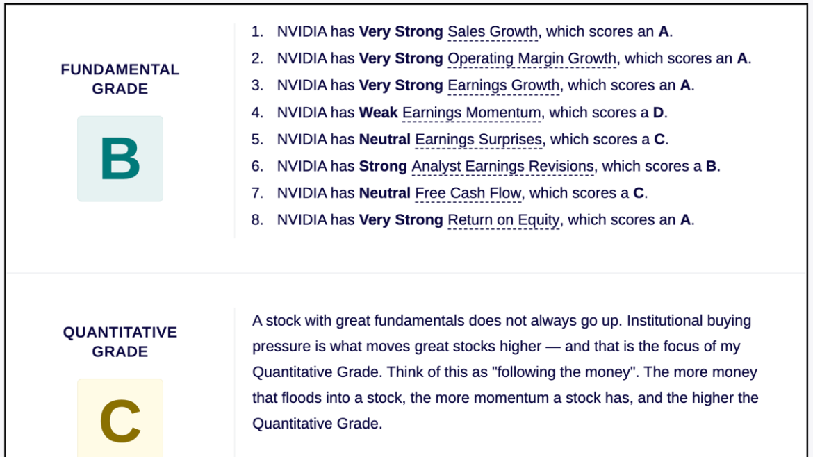Open the Operating Margin Growth link
Image resolution: width=813 pixels, height=457 pixels.
(532, 58)
